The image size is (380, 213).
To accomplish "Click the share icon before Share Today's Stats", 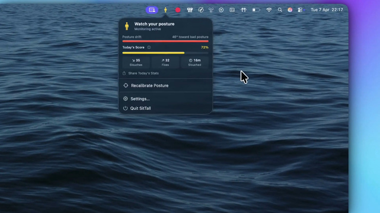I will pos(124,73).
